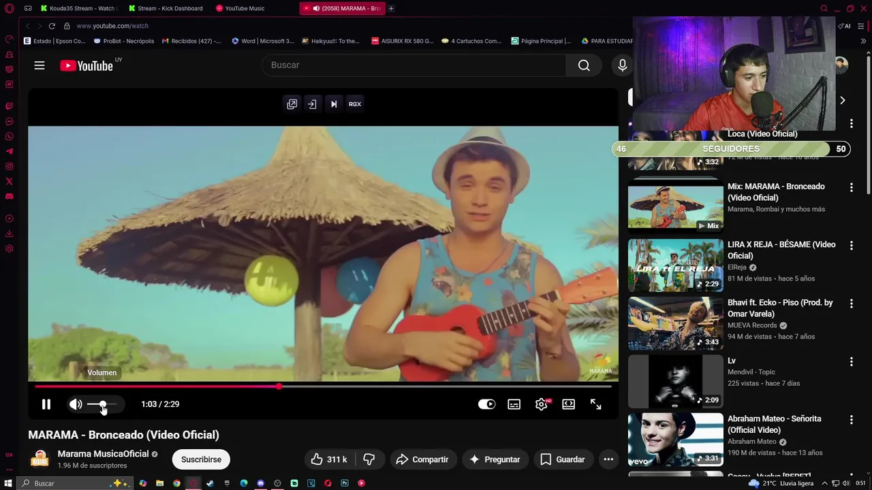
Task: Open the YouTube hamburger guide menu
Action: pos(40,65)
